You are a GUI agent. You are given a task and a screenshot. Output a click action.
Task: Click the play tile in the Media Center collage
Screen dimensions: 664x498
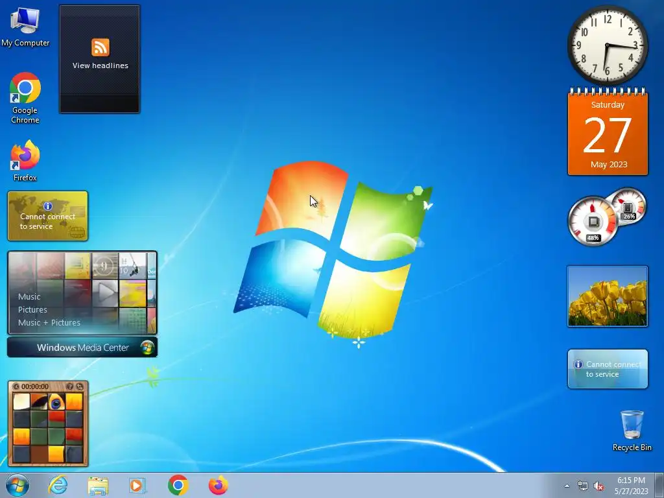(105, 292)
